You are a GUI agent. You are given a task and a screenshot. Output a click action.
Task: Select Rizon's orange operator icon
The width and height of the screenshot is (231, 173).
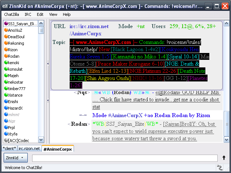[x=6, y=50]
